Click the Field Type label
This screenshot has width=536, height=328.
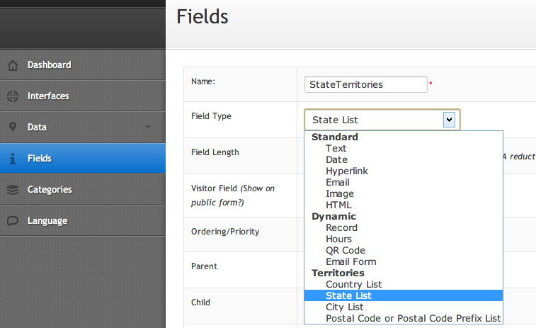click(211, 116)
